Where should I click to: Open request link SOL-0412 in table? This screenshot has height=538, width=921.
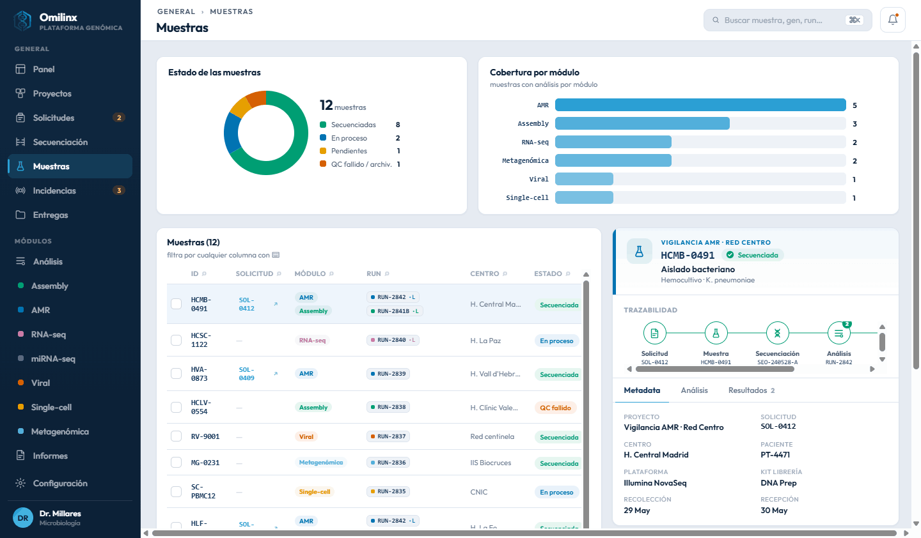coord(247,304)
